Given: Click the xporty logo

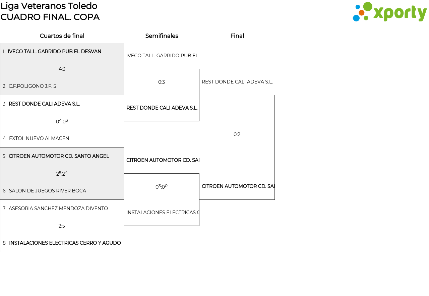Looking at the screenshot, I should [x=389, y=12].
